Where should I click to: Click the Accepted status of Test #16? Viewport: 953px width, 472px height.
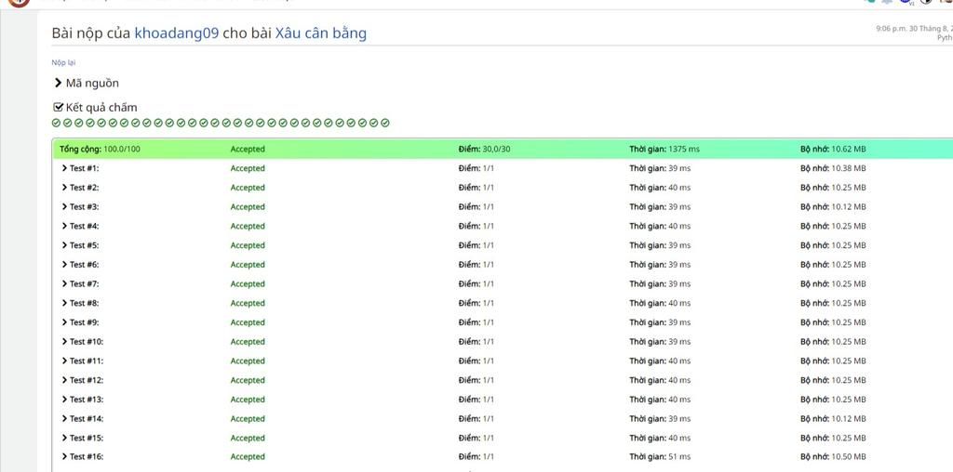pyautogui.click(x=248, y=457)
